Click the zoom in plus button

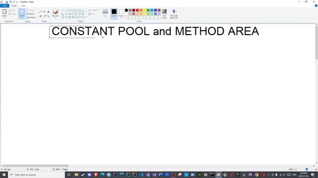[x=316, y=169]
